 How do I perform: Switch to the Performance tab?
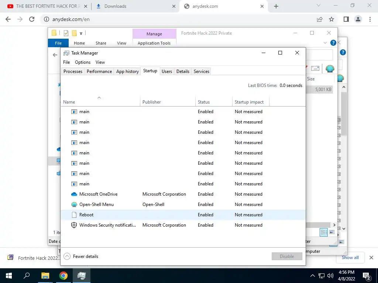(x=99, y=71)
